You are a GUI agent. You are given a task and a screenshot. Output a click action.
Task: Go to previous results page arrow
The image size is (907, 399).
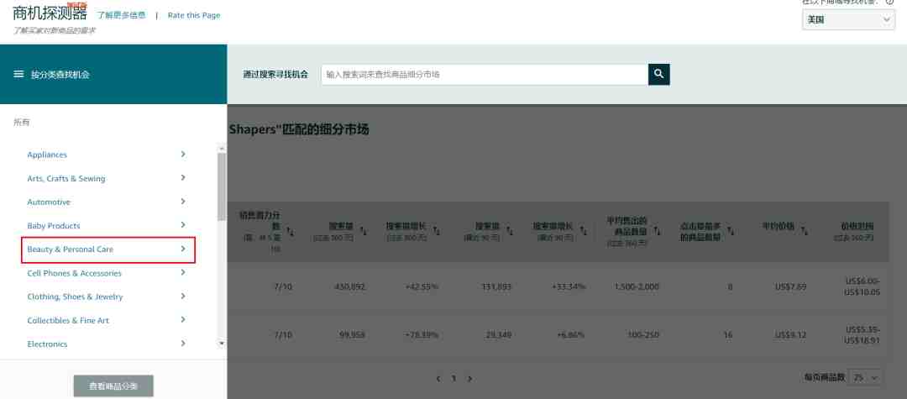(438, 378)
